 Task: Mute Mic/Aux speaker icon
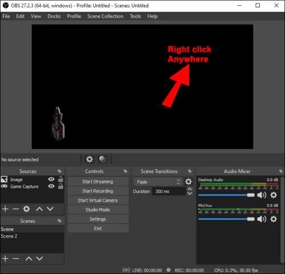coord(262,219)
